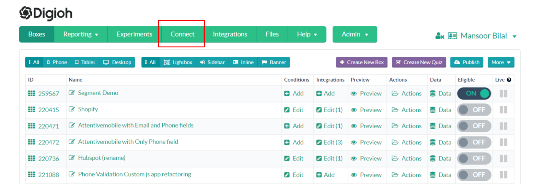Open the Boxes tab
Viewport: 558px width, 184px height.
tap(37, 34)
